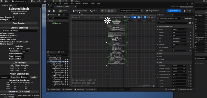
Task: Toggle lock icon for [Top_Box]
Action: 65,63
